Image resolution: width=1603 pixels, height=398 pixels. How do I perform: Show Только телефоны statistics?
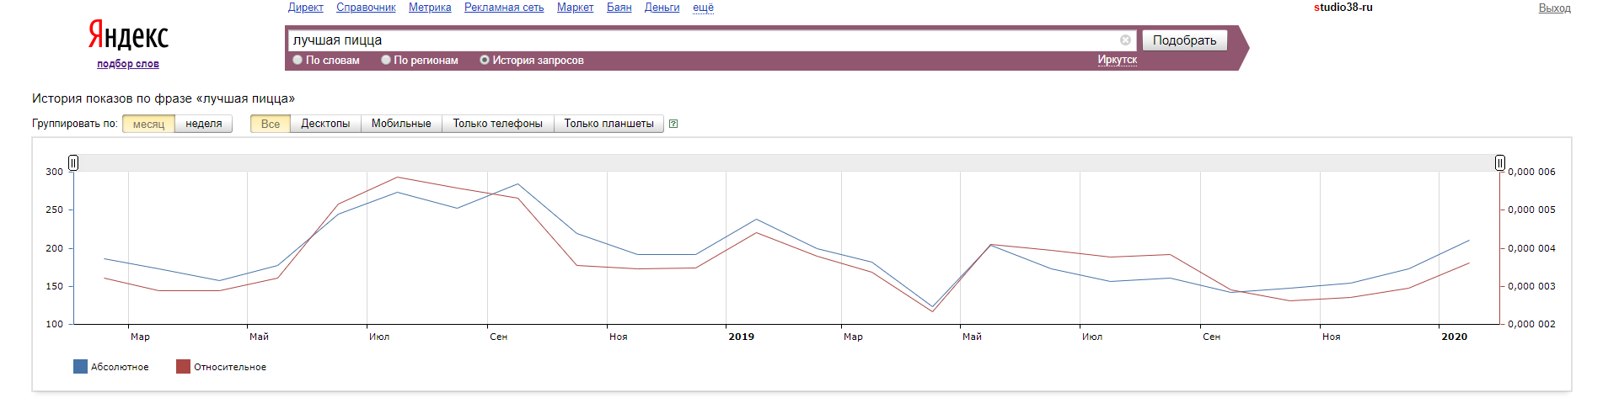[x=497, y=124]
